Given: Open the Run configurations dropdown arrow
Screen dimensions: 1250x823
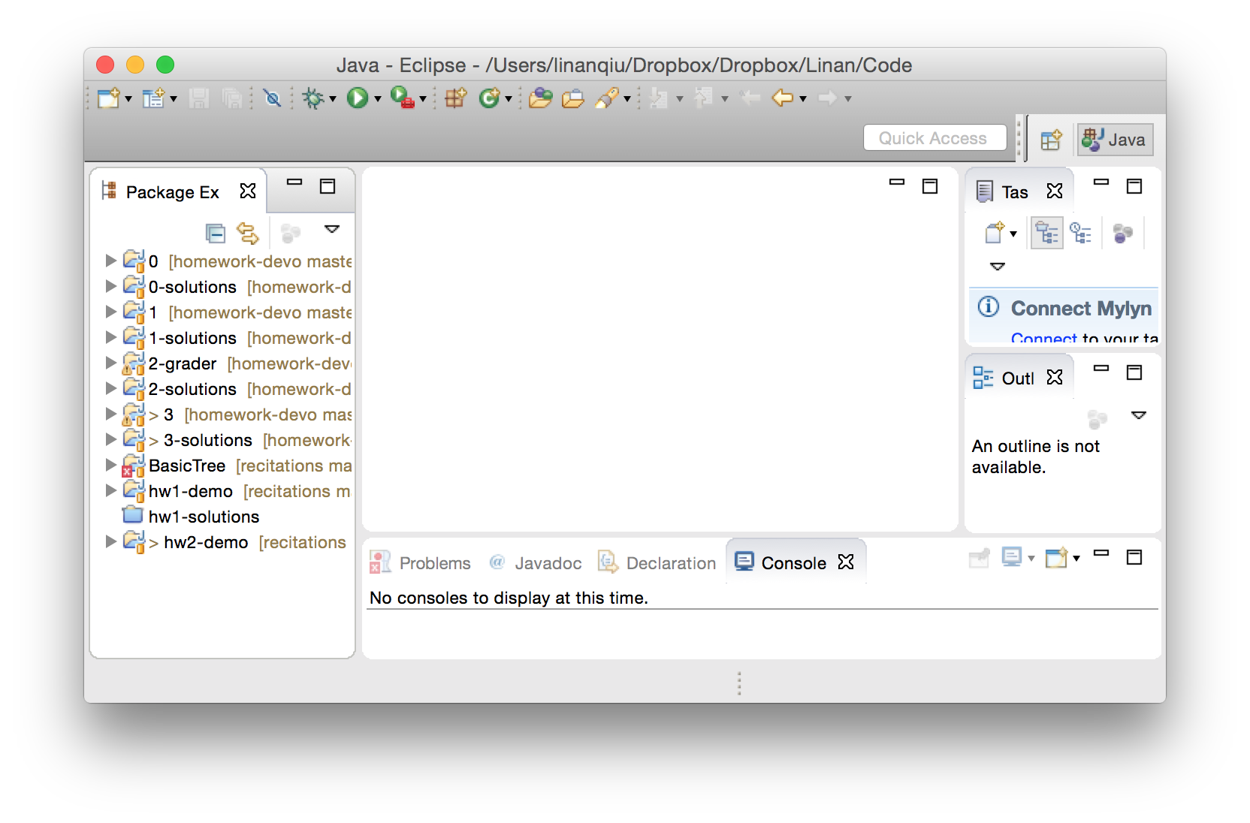Looking at the screenshot, I should click(x=378, y=99).
